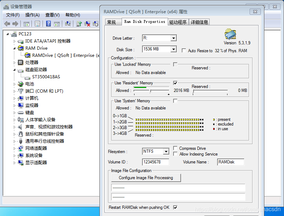284x216 pixels.
Task: Click the IDE ATA/ATAPI 控制器 device icon
Action: pos(21,41)
